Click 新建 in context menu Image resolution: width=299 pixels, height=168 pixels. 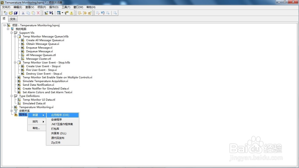[37, 115]
